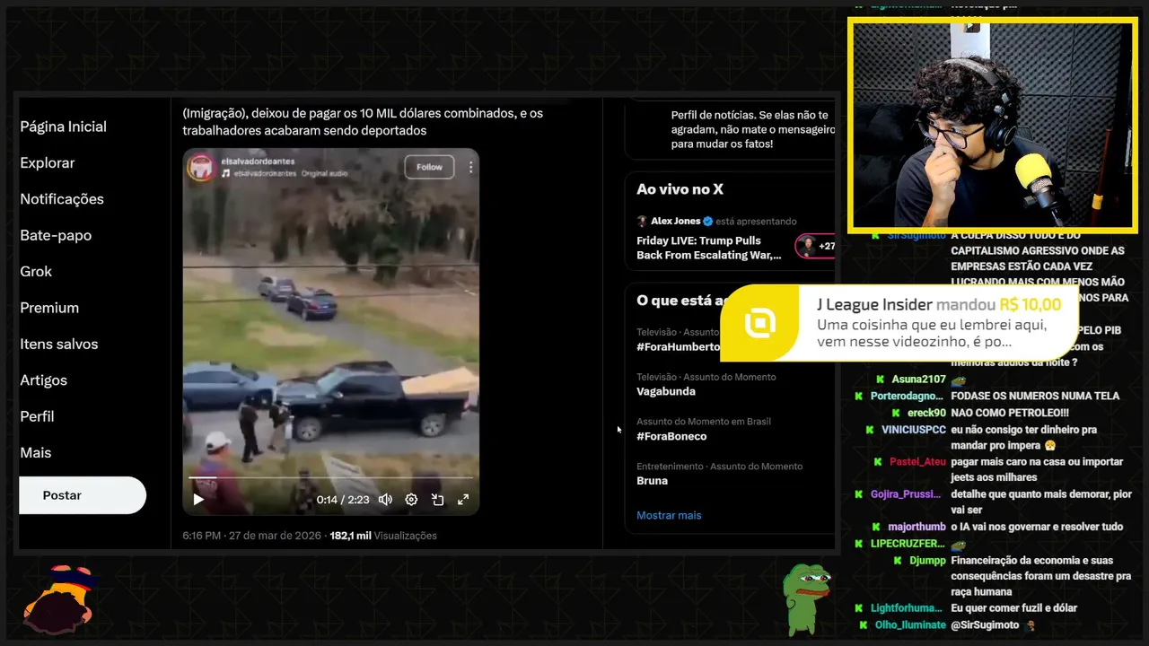Image resolution: width=1149 pixels, height=646 pixels.
Task: Click chat username majorthumb
Action: coord(917,527)
